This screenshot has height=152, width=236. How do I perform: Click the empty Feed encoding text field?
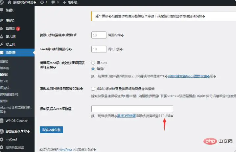[x=132, y=109]
